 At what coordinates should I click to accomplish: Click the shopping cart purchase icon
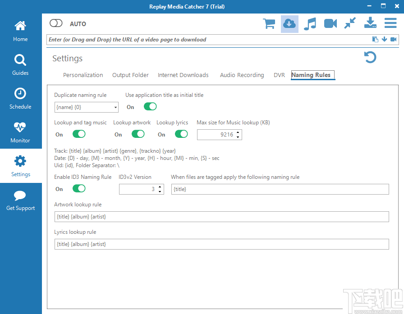pos(269,23)
